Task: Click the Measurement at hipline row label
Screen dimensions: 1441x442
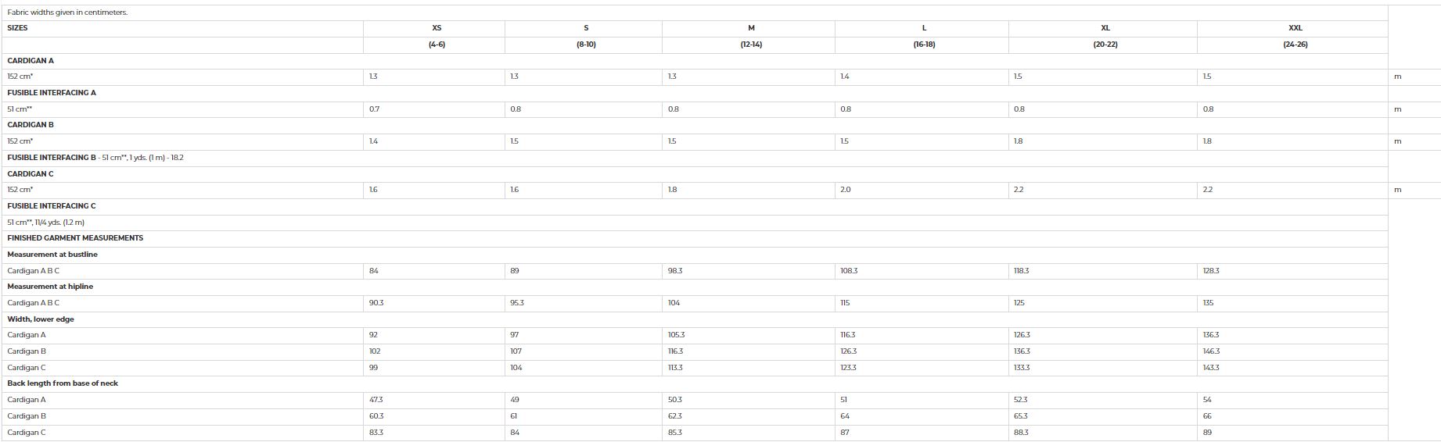Action: coord(50,287)
